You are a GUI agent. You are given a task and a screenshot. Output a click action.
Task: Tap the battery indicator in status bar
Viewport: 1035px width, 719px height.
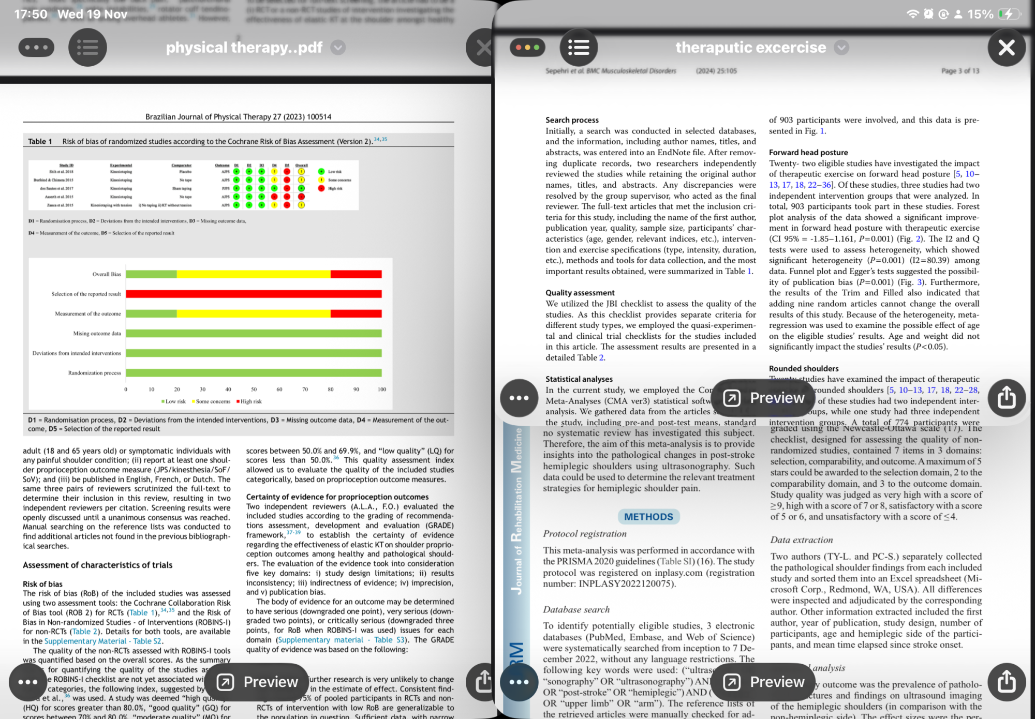tap(1009, 14)
